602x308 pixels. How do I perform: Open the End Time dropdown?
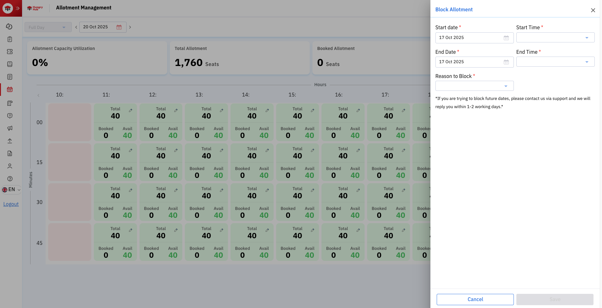pyautogui.click(x=555, y=62)
